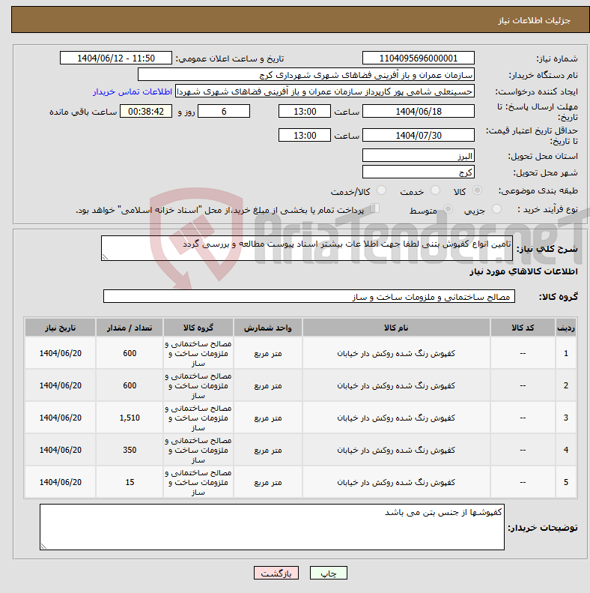
Task: Click need date 1404/06/20 in row 1
Action: [x=61, y=353]
